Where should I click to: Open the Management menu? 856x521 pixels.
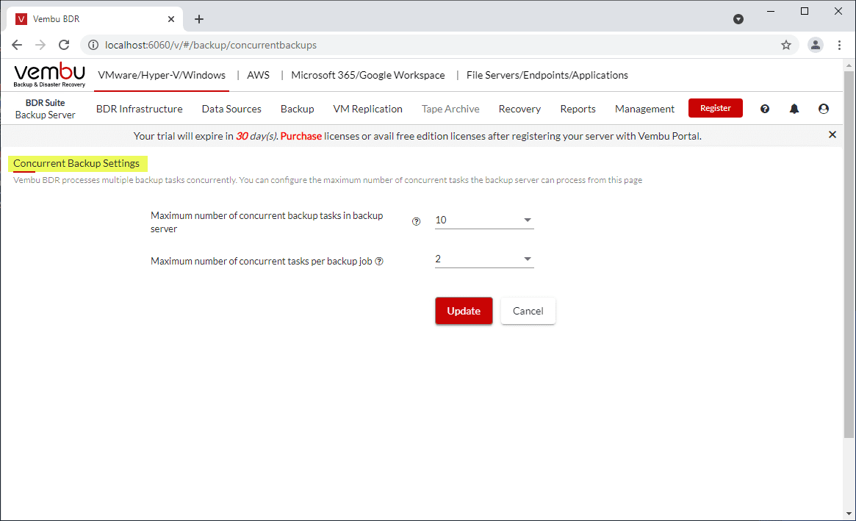(x=644, y=109)
